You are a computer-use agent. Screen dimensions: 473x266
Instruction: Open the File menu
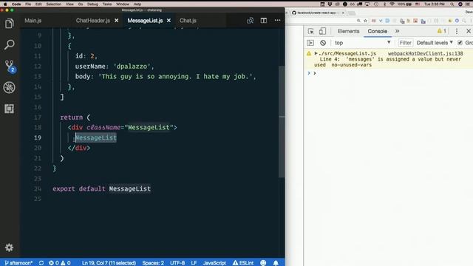tap(28, 4)
